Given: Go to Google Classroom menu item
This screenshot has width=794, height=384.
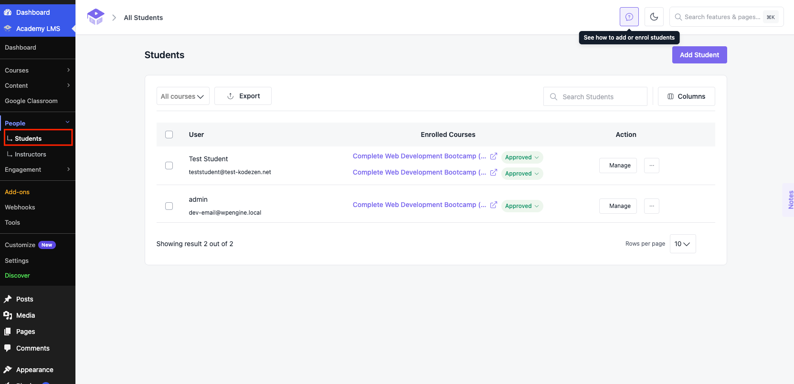Looking at the screenshot, I should pos(31,101).
